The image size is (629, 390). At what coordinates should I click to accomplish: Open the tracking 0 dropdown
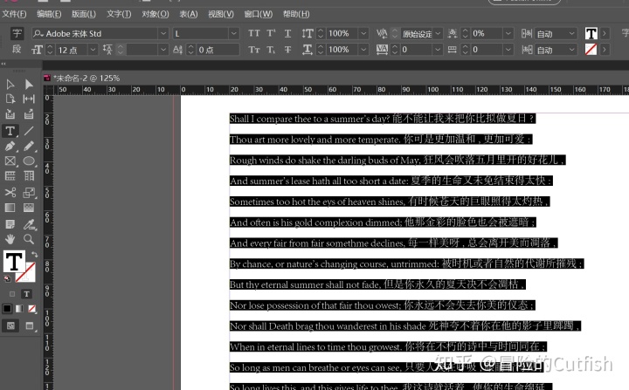pyautogui.click(x=438, y=50)
